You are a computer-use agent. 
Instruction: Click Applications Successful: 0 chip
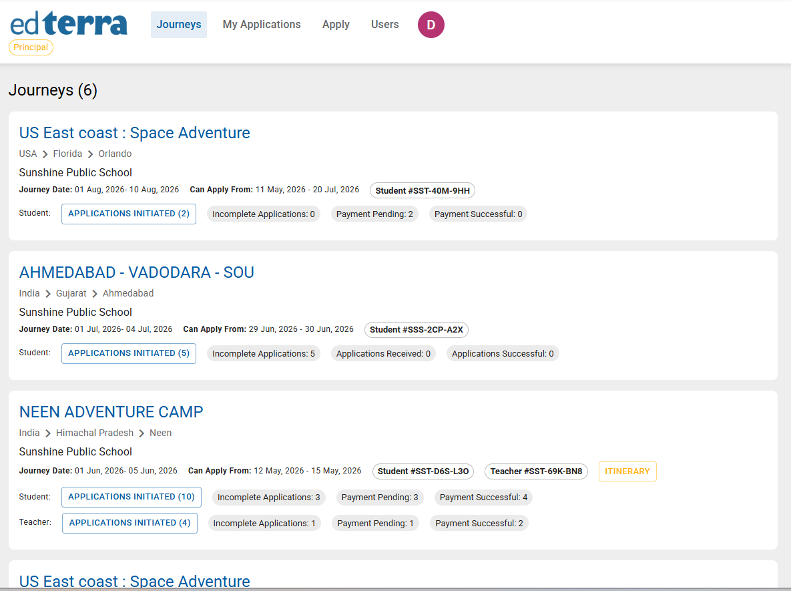503,354
